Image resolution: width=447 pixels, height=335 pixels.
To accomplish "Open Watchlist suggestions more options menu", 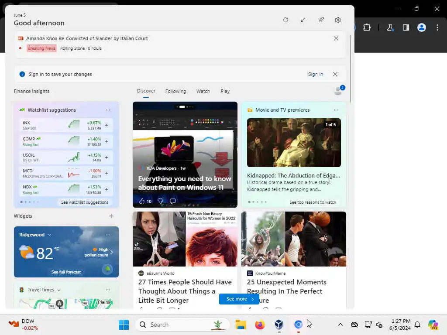I will [108, 110].
